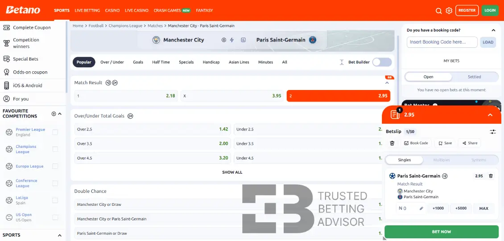The image size is (504, 241).
Task: Add a favourite competition plus icon
Action: click(54, 114)
